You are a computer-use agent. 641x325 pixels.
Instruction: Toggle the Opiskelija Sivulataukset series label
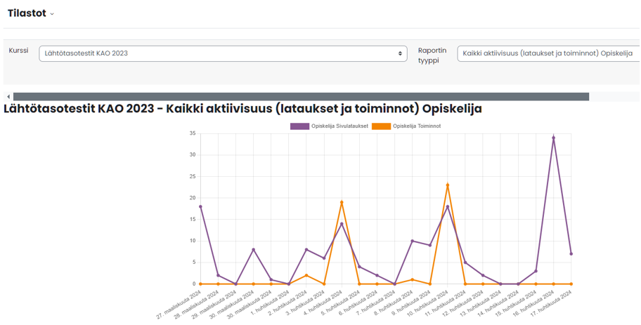pos(339,126)
